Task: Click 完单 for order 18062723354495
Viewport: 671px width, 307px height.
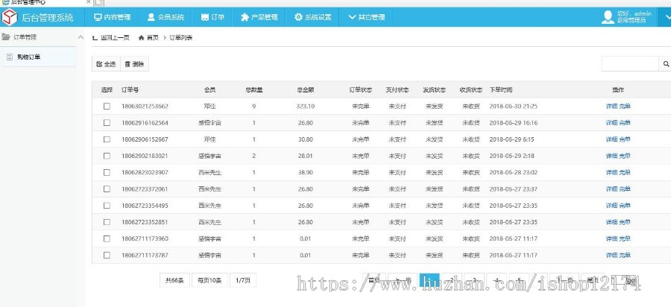Action: coord(625,205)
